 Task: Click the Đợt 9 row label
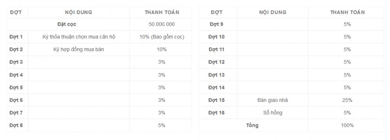coord(216,24)
